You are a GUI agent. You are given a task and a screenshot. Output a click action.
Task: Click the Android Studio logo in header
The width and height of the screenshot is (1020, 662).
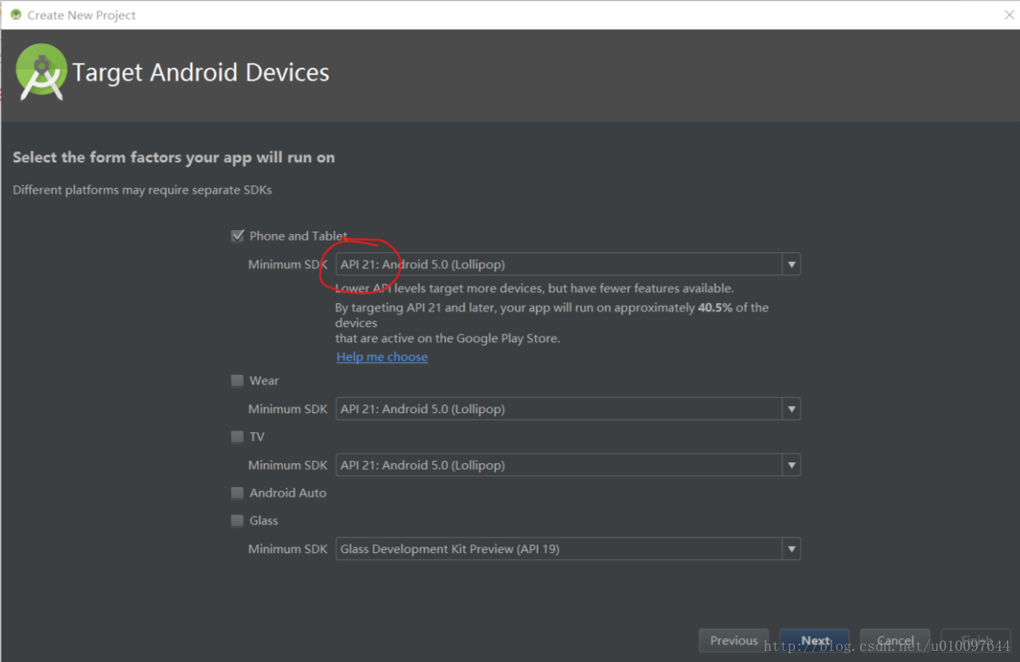point(41,72)
